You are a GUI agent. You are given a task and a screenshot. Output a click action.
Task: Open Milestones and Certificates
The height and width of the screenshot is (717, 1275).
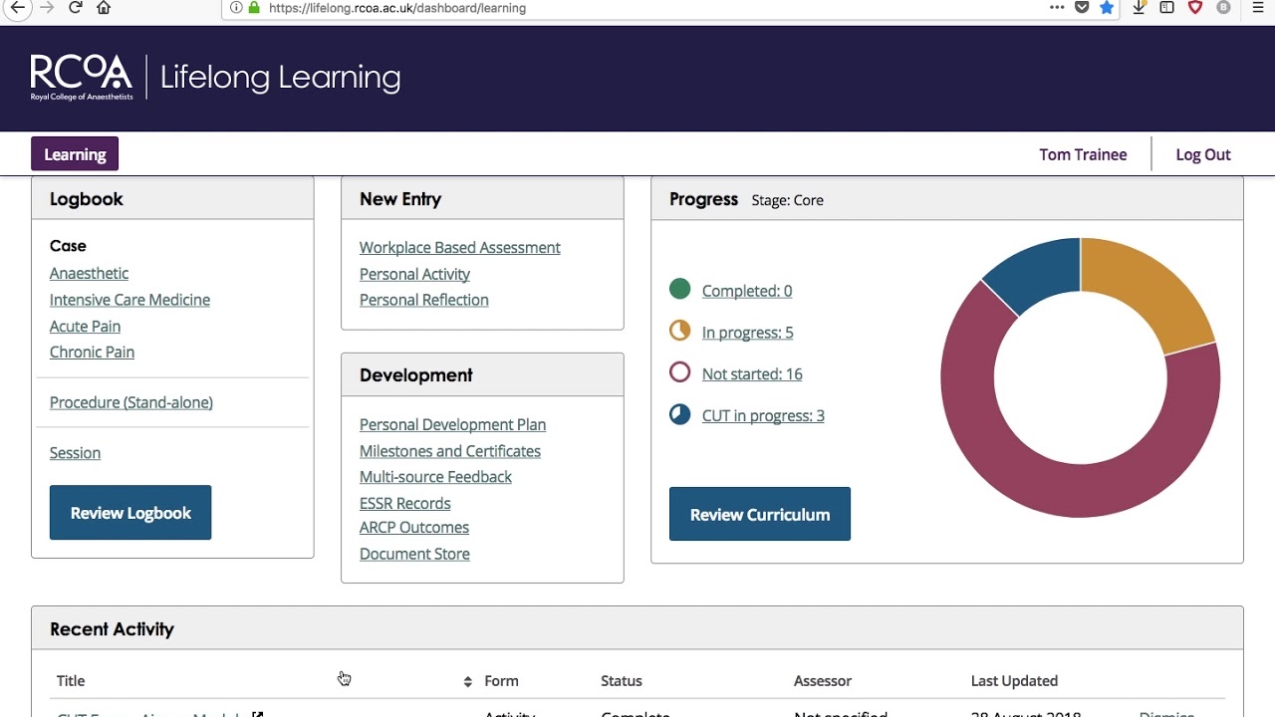coord(450,451)
